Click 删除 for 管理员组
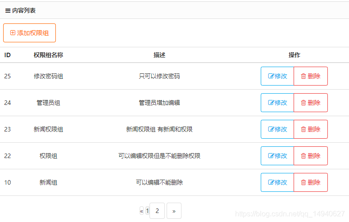 point(311,103)
